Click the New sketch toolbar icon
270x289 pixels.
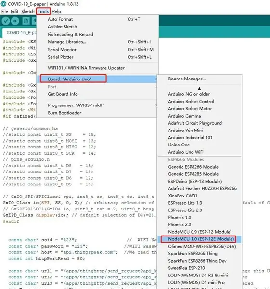click(26, 21)
